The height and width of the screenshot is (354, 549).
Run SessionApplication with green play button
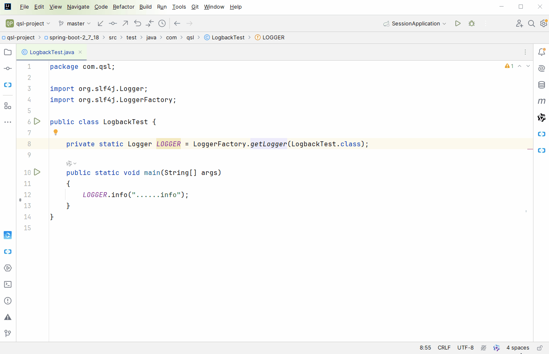point(458,23)
